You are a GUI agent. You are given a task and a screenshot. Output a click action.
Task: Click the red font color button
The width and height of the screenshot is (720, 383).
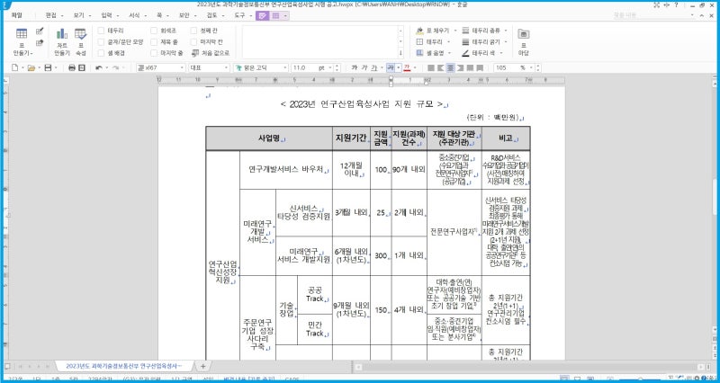pyautogui.click(x=407, y=68)
